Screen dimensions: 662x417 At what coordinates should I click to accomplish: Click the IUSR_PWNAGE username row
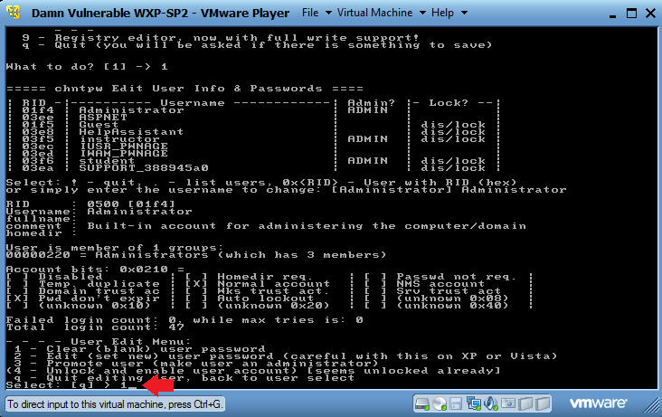coord(252,147)
